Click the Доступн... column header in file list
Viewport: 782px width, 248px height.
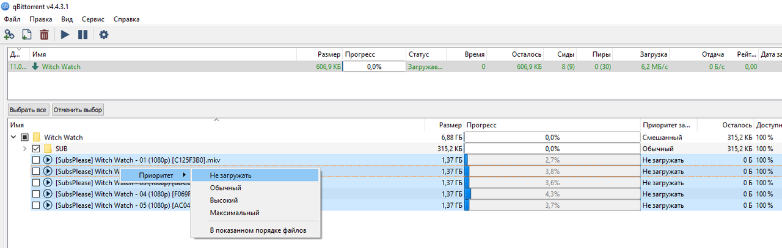[x=769, y=125]
